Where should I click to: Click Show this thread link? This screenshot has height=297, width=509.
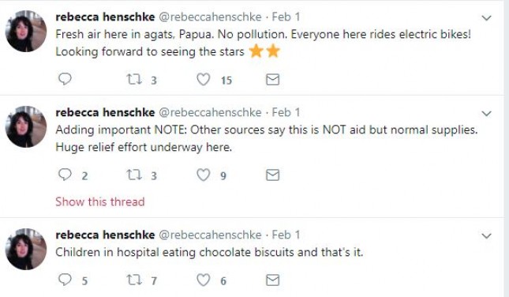(100, 201)
